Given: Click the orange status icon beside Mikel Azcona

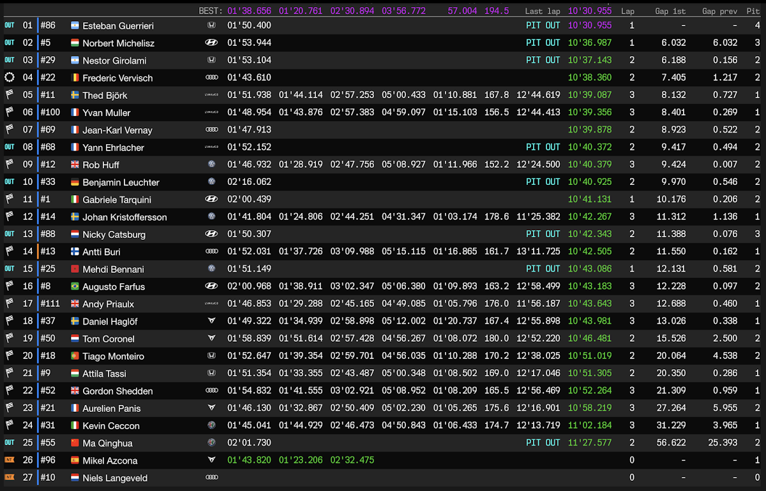Looking at the screenshot, I should pos(9,460).
